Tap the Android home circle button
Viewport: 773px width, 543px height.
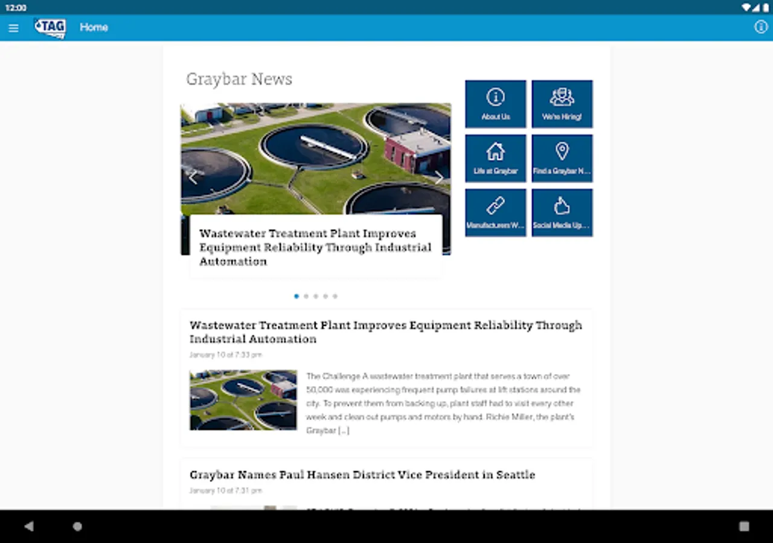coord(77,526)
